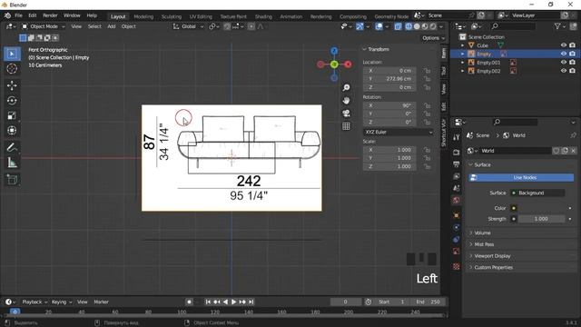
Task: Open the viewport Add menu
Action: tap(111, 26)
